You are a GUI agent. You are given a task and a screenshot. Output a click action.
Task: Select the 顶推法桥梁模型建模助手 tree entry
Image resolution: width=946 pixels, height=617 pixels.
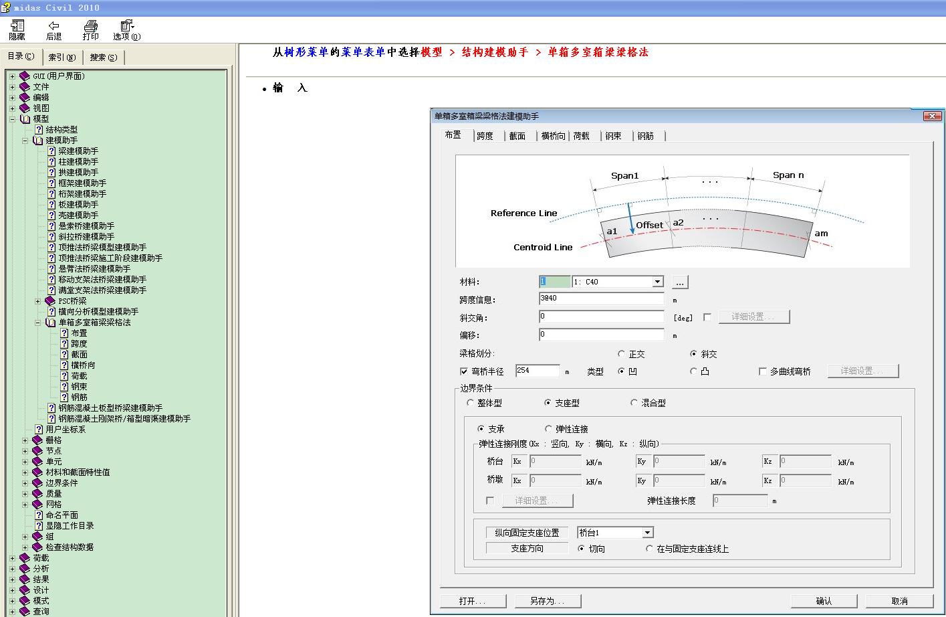click(x=102, y=247)
